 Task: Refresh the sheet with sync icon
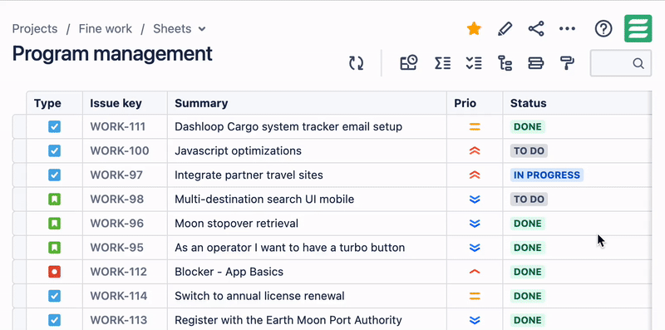click(x=357, y=63)
